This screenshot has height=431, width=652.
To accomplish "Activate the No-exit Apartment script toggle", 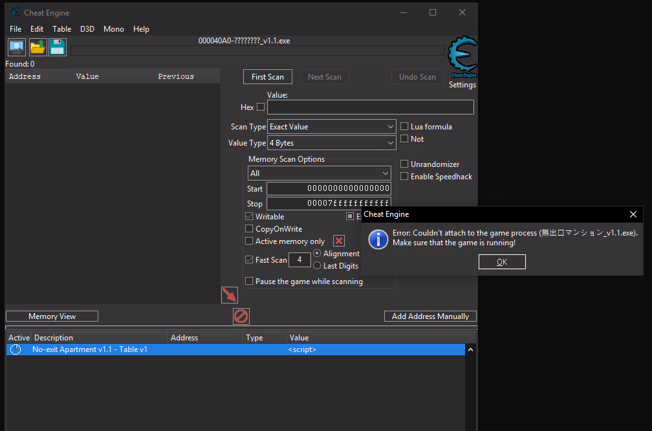I will point(16,349).
